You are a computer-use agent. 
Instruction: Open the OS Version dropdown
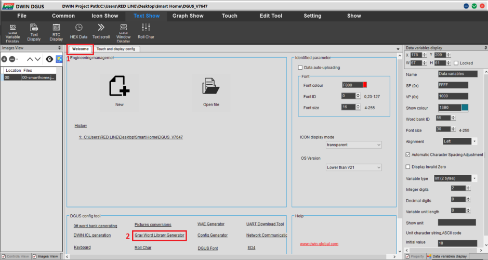pyautogui.click(x=353, y=167)
